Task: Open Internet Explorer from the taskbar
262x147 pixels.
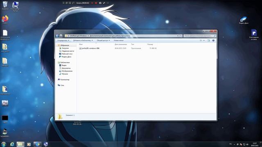Action: [12, 144]
